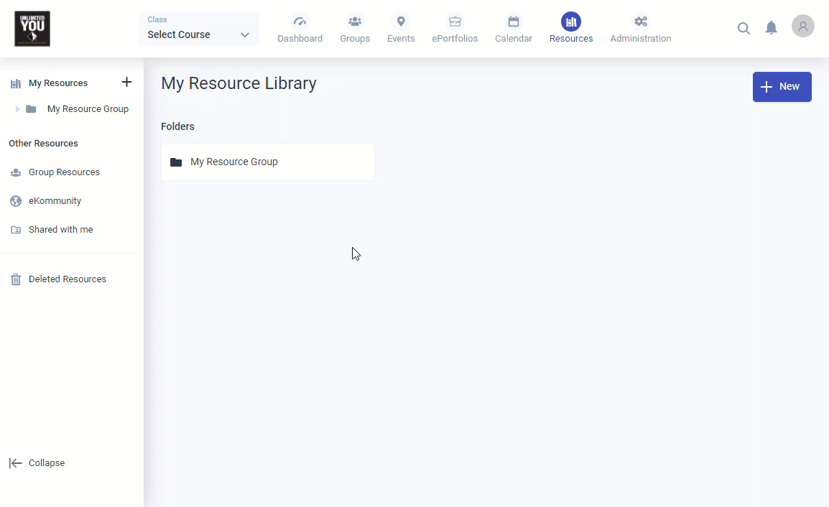Open Group Resources link
The image size is (829, 507).
pyautogui.click(x=64, y=172)
